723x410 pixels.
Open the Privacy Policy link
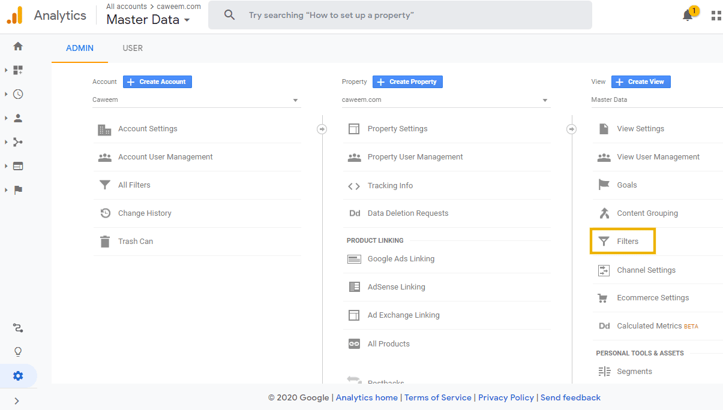[506, 397]
